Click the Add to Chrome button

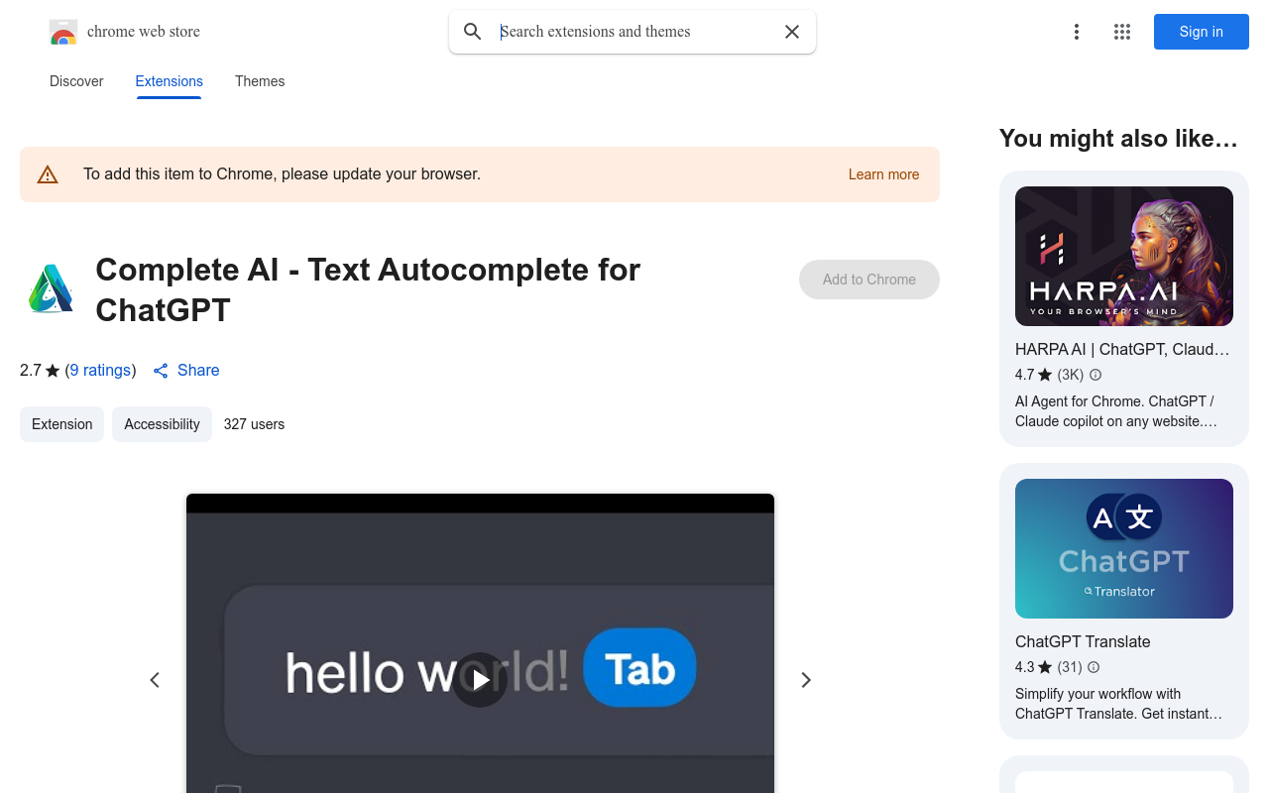tap(869, 280)
